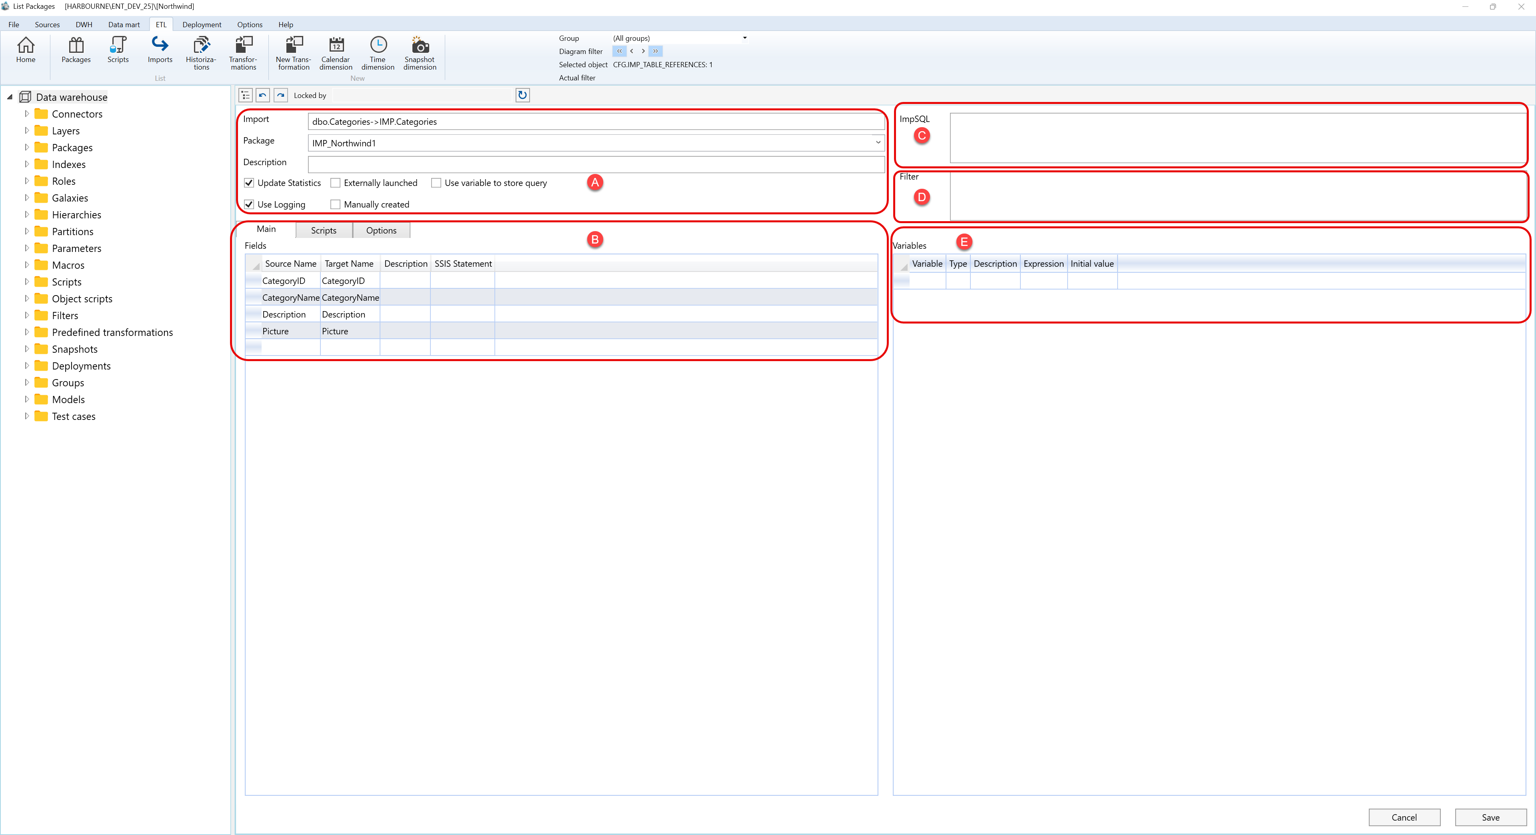This screenshot has height=835, width=1536.
Task: Open the Data mart ribbon tab
Action: (x=124, y=24)
